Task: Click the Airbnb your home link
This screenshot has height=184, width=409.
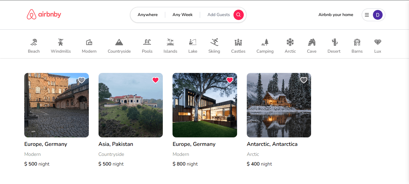Action: (336, 15)
